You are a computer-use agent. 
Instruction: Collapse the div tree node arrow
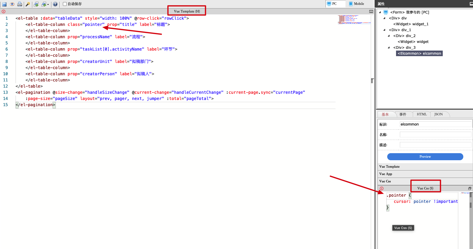384,18
